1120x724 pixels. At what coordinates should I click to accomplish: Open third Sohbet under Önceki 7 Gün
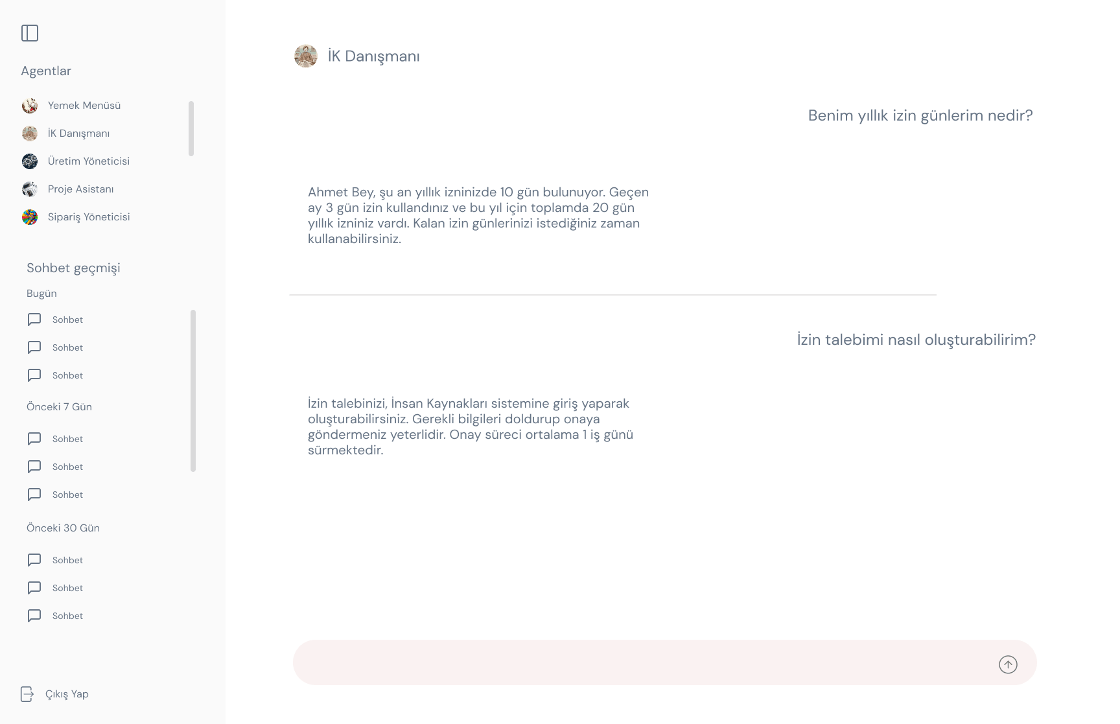(x=67, y=495)
